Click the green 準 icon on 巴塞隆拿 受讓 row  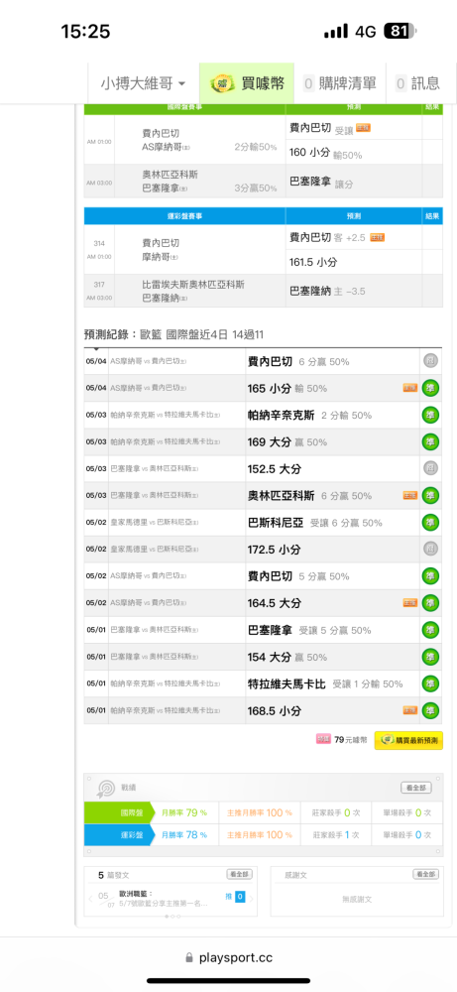click(x=430, y=630)
